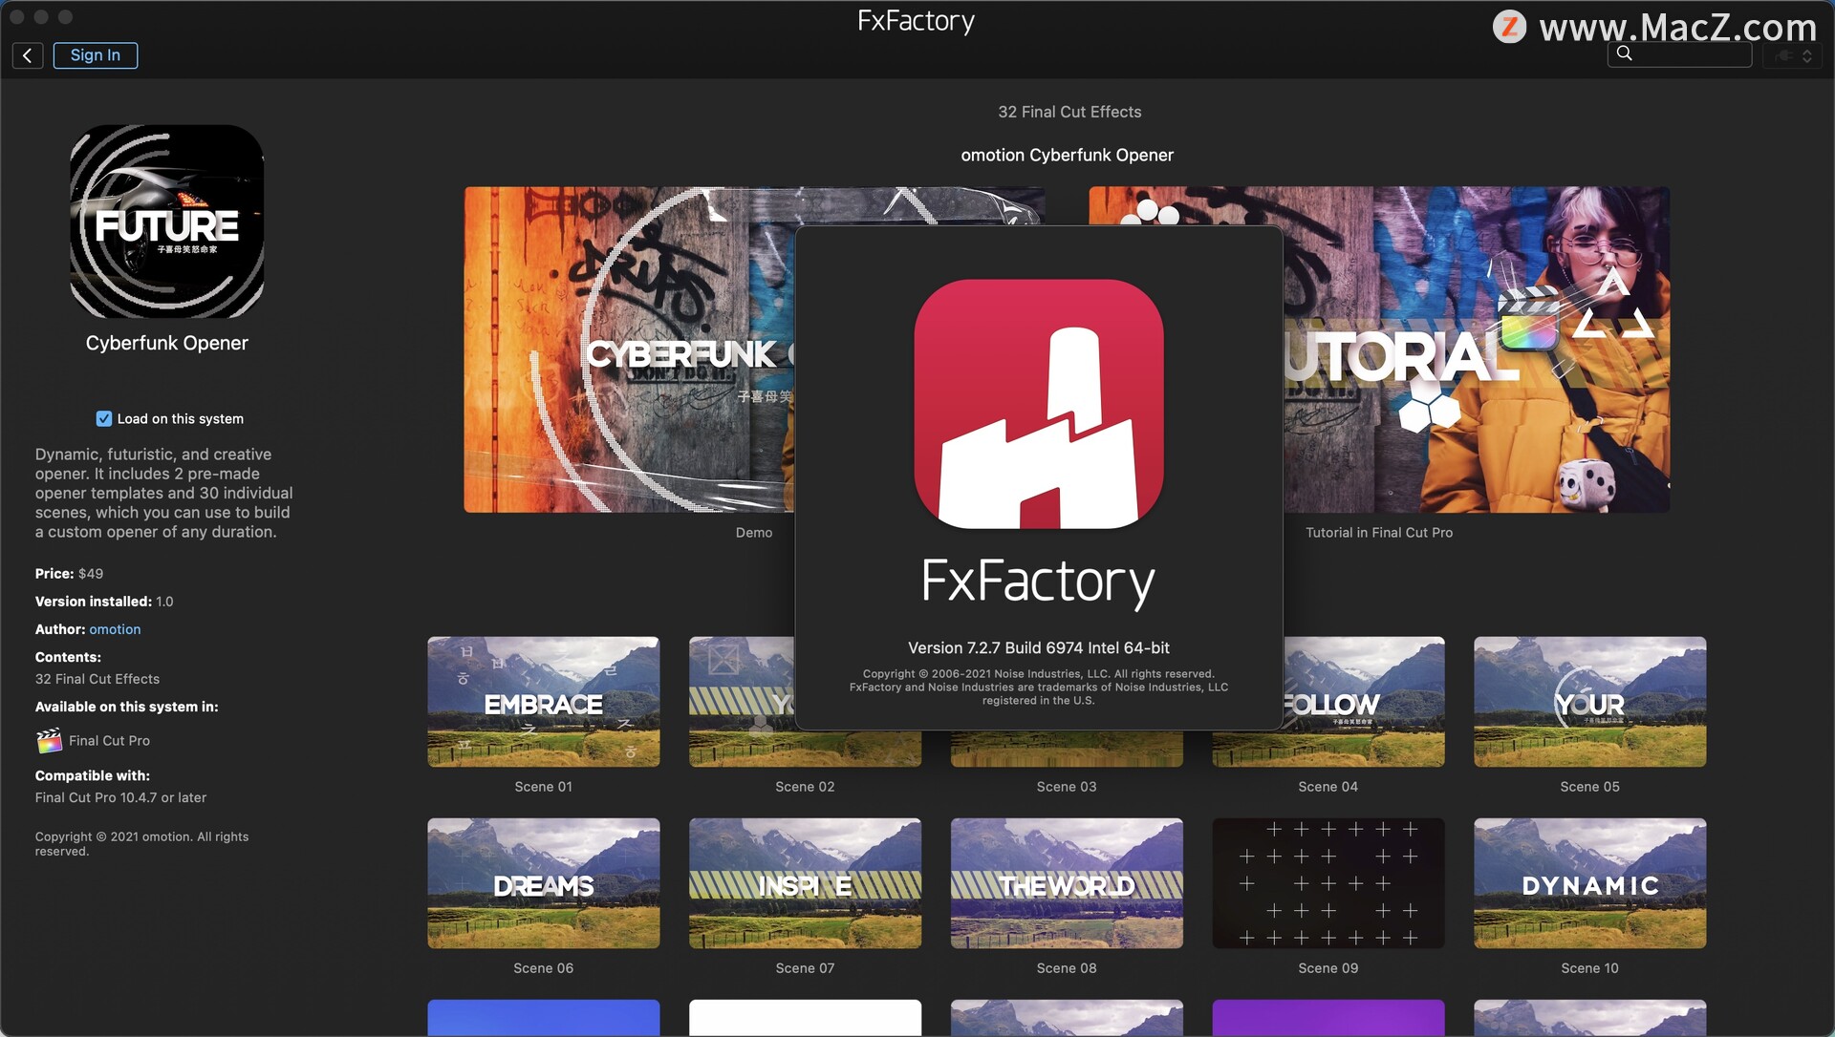
Task: Select the Scene 01 EMBRACE thumbnail
Action: pos(544,702)
